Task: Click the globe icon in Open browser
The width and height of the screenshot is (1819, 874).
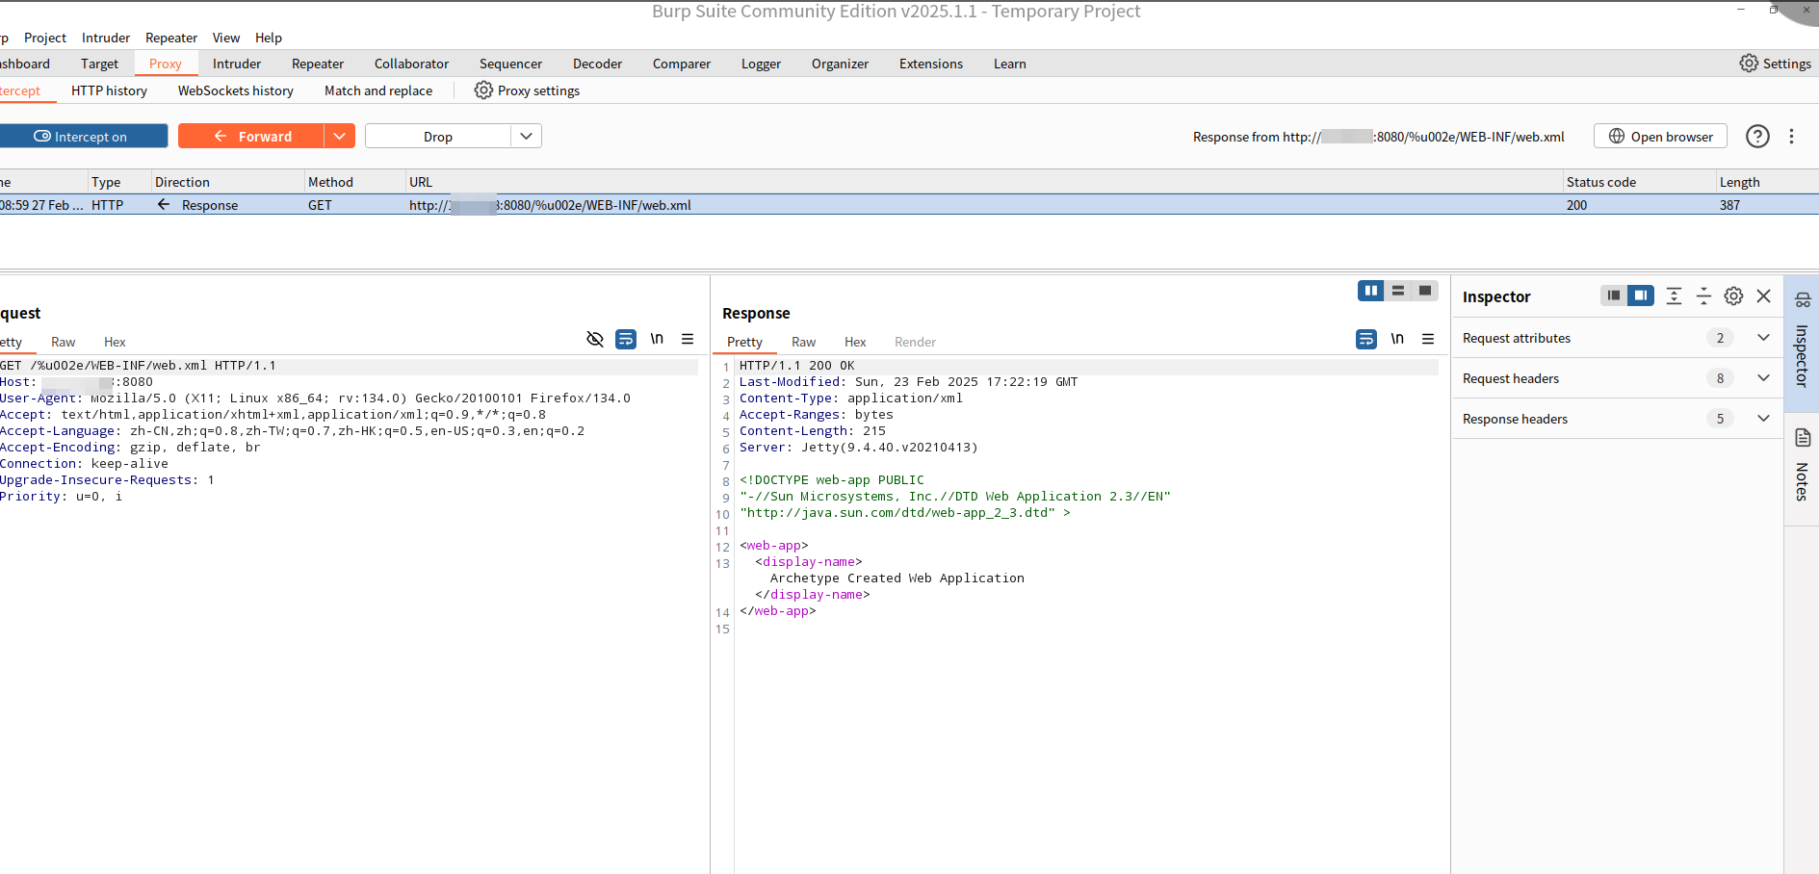Action: (1617, 137)
